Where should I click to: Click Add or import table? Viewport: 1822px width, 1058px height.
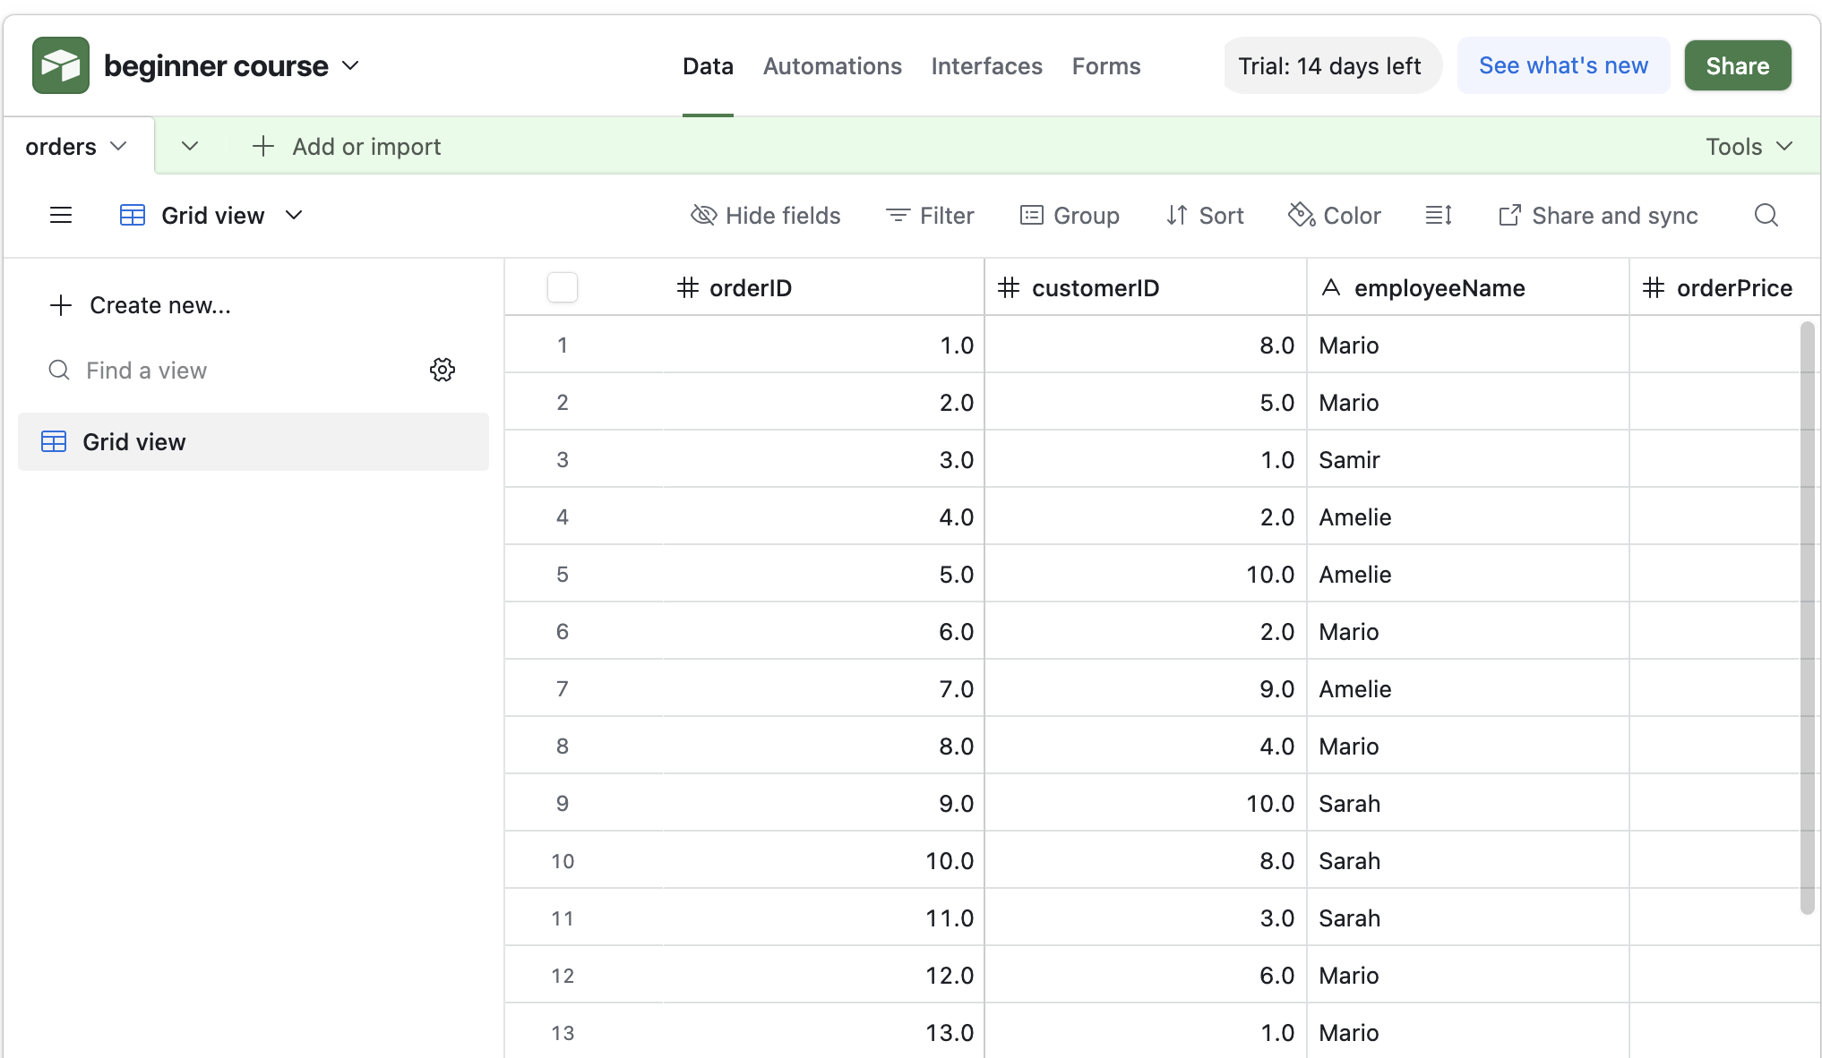pos(347,146)
